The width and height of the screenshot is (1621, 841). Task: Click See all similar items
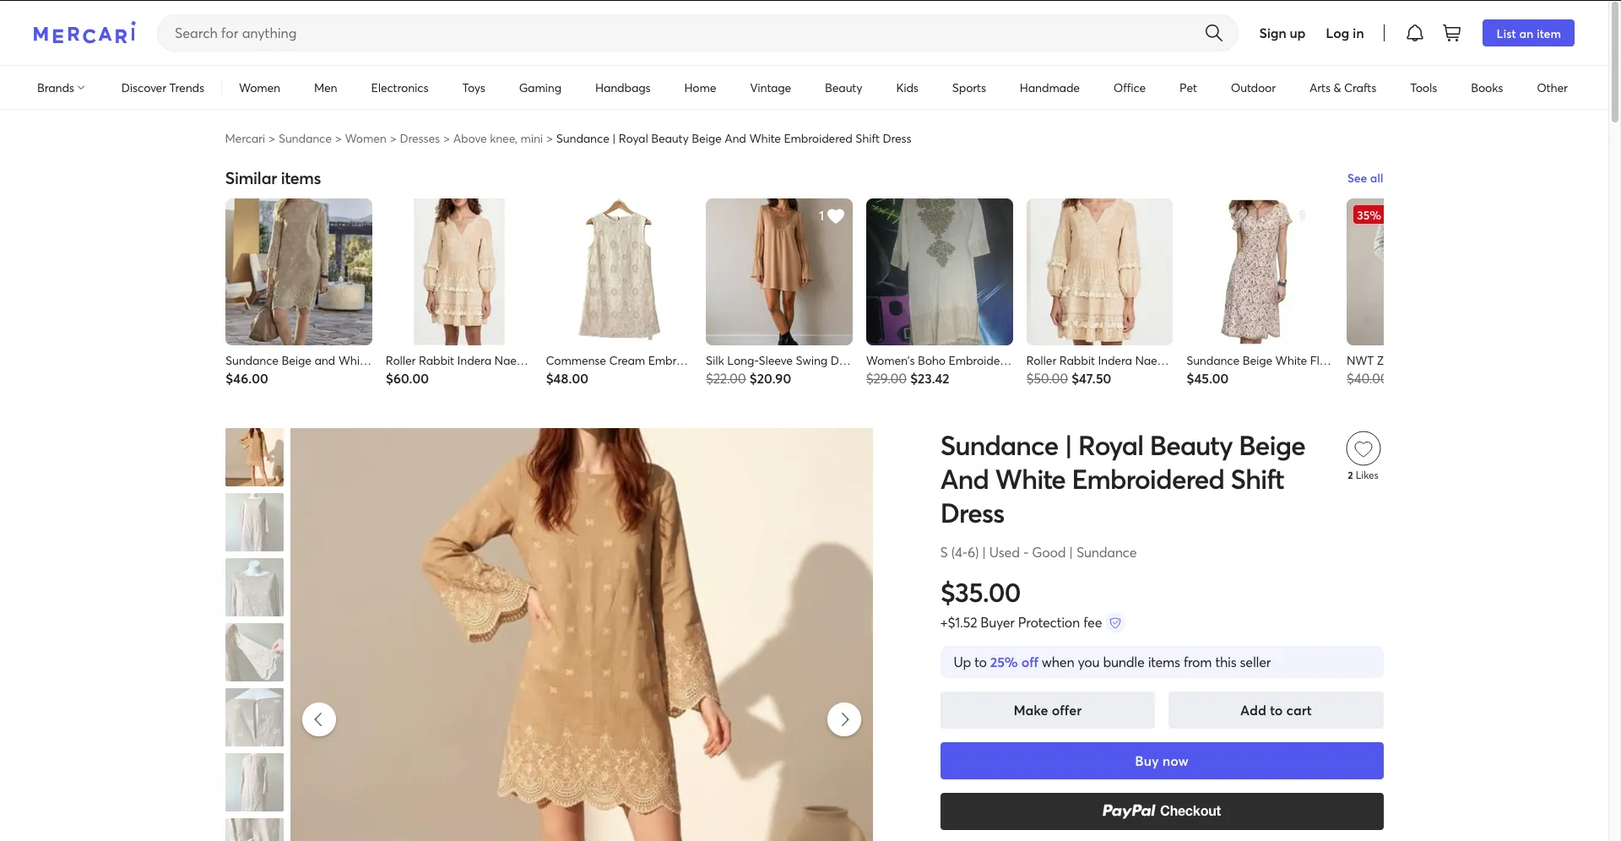click(1364, 178)
